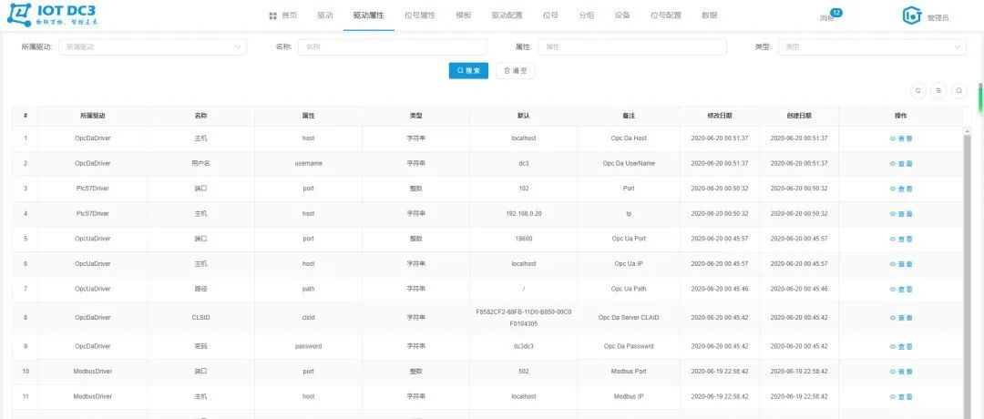View the Modbus Port row
The image size is (984, 419).
901,372
